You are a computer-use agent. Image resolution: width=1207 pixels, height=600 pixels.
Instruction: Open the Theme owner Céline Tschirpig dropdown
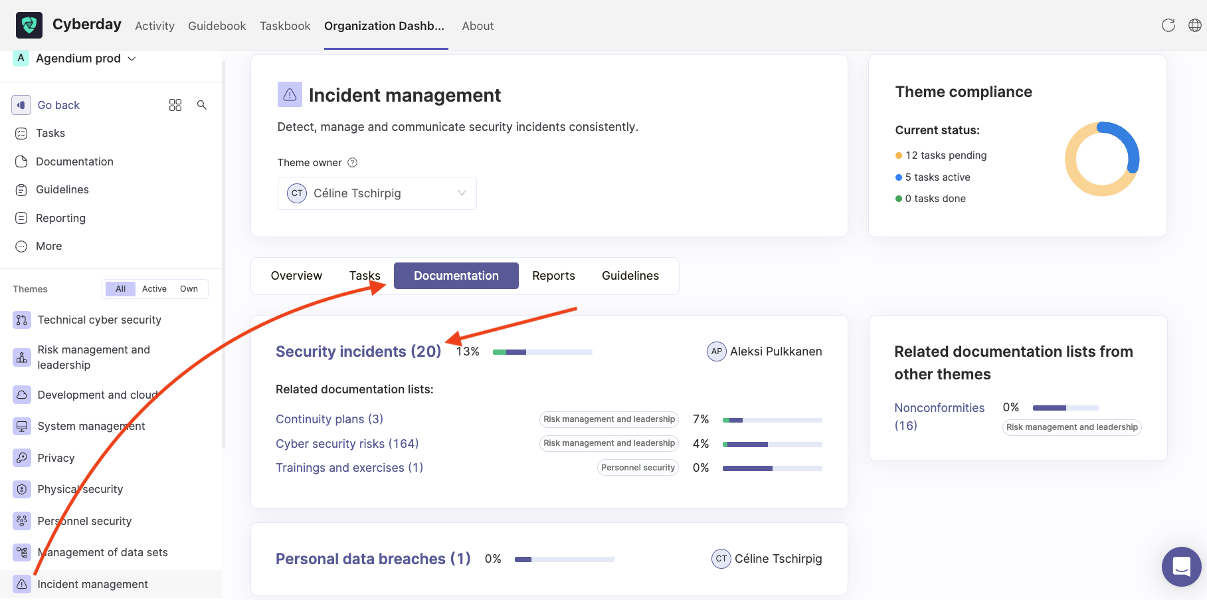coord(377,193)
